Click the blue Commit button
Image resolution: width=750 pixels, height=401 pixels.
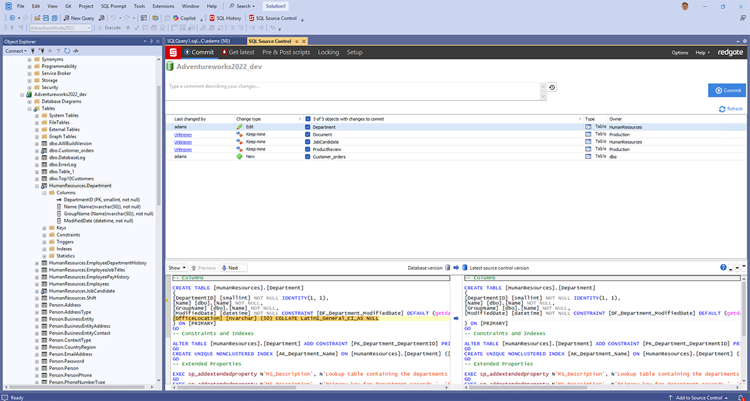[x=727, y=90]
